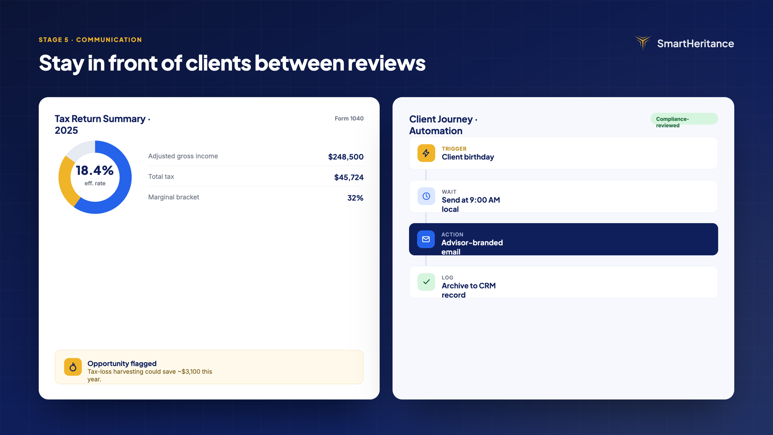
Task: Click the lightning bolt Trigger icon
Action: coord(426,153)
